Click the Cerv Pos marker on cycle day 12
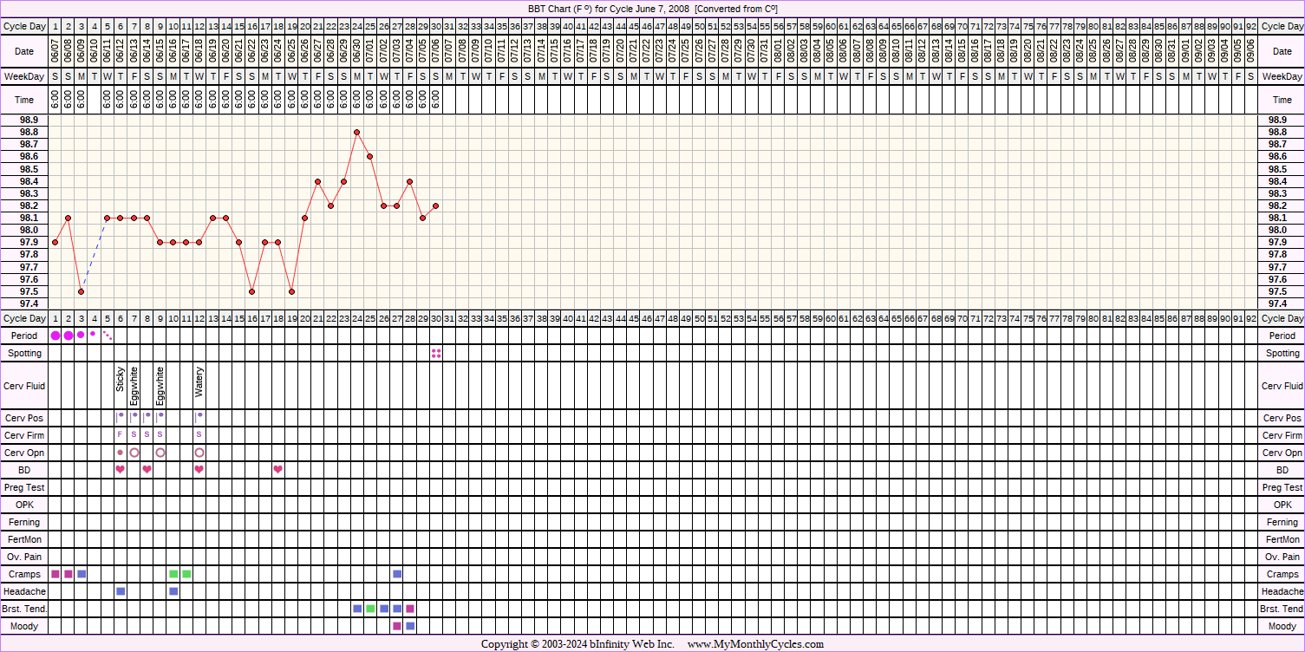 (199, 417)
